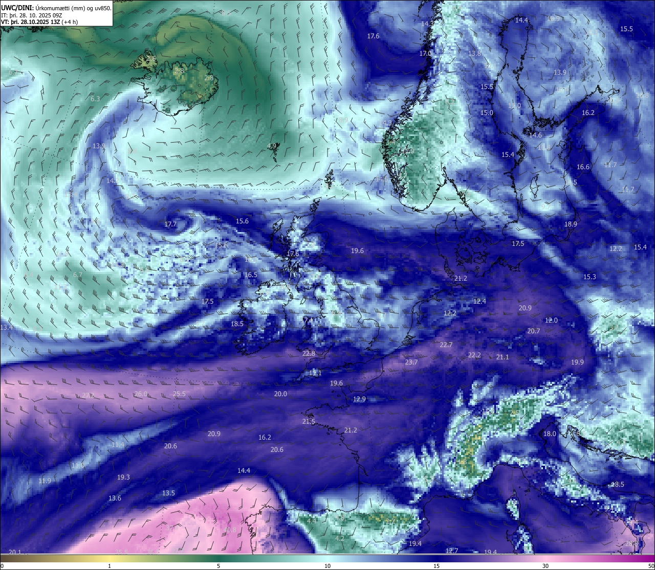Screen dimensions: 655x570
Task: Click the map value '16.5'
Action: click(x=251, y=275)
